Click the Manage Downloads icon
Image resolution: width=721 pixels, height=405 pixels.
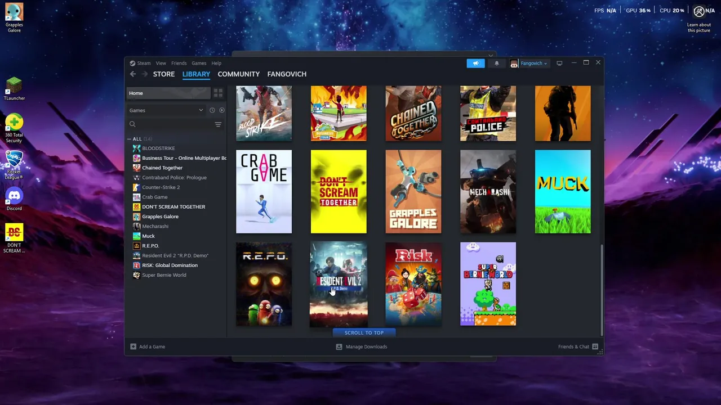pos(339,346)
